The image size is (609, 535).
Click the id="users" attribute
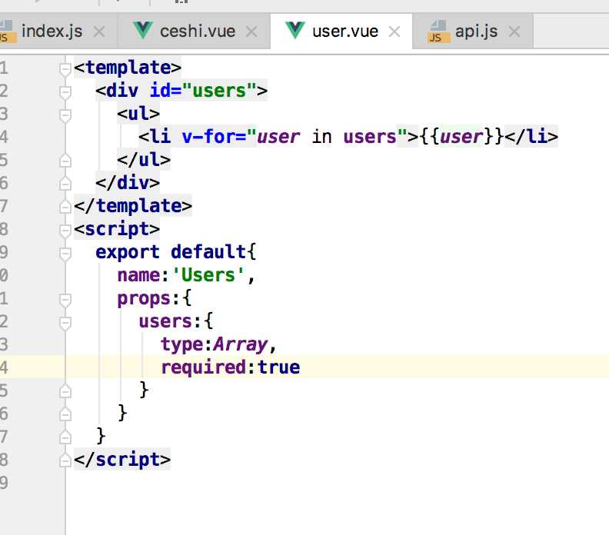pos(203,91)
